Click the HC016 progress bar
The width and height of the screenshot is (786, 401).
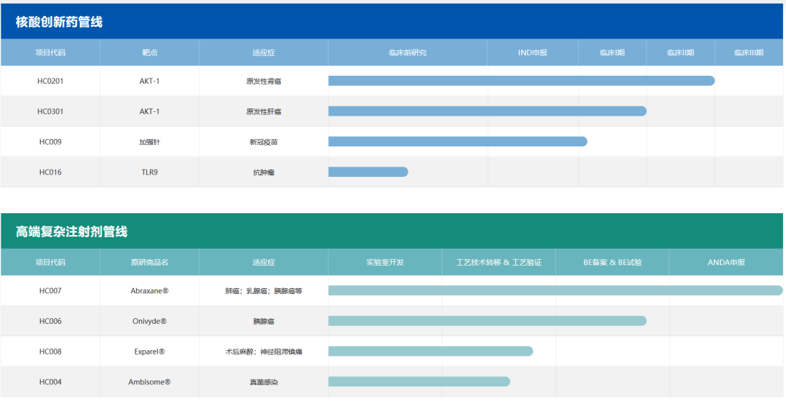[x=368, y=172]
